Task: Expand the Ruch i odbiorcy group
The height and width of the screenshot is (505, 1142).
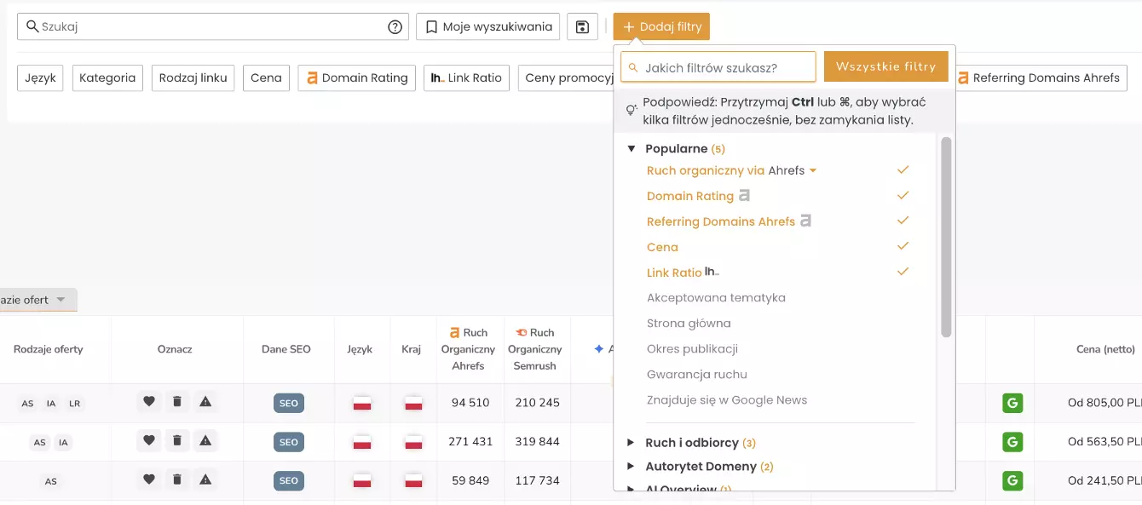Action: pyautogui.click(x=631, y=443)
